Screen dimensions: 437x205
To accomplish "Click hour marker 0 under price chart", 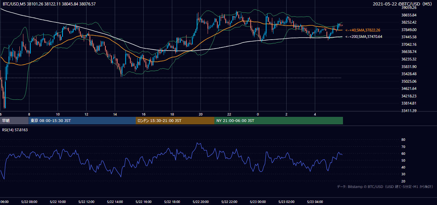I will (x=257, y=114).
